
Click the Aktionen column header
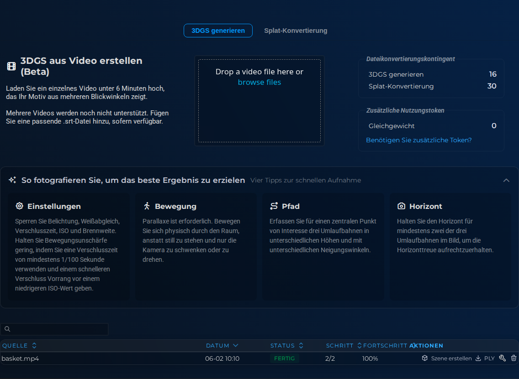426,346
